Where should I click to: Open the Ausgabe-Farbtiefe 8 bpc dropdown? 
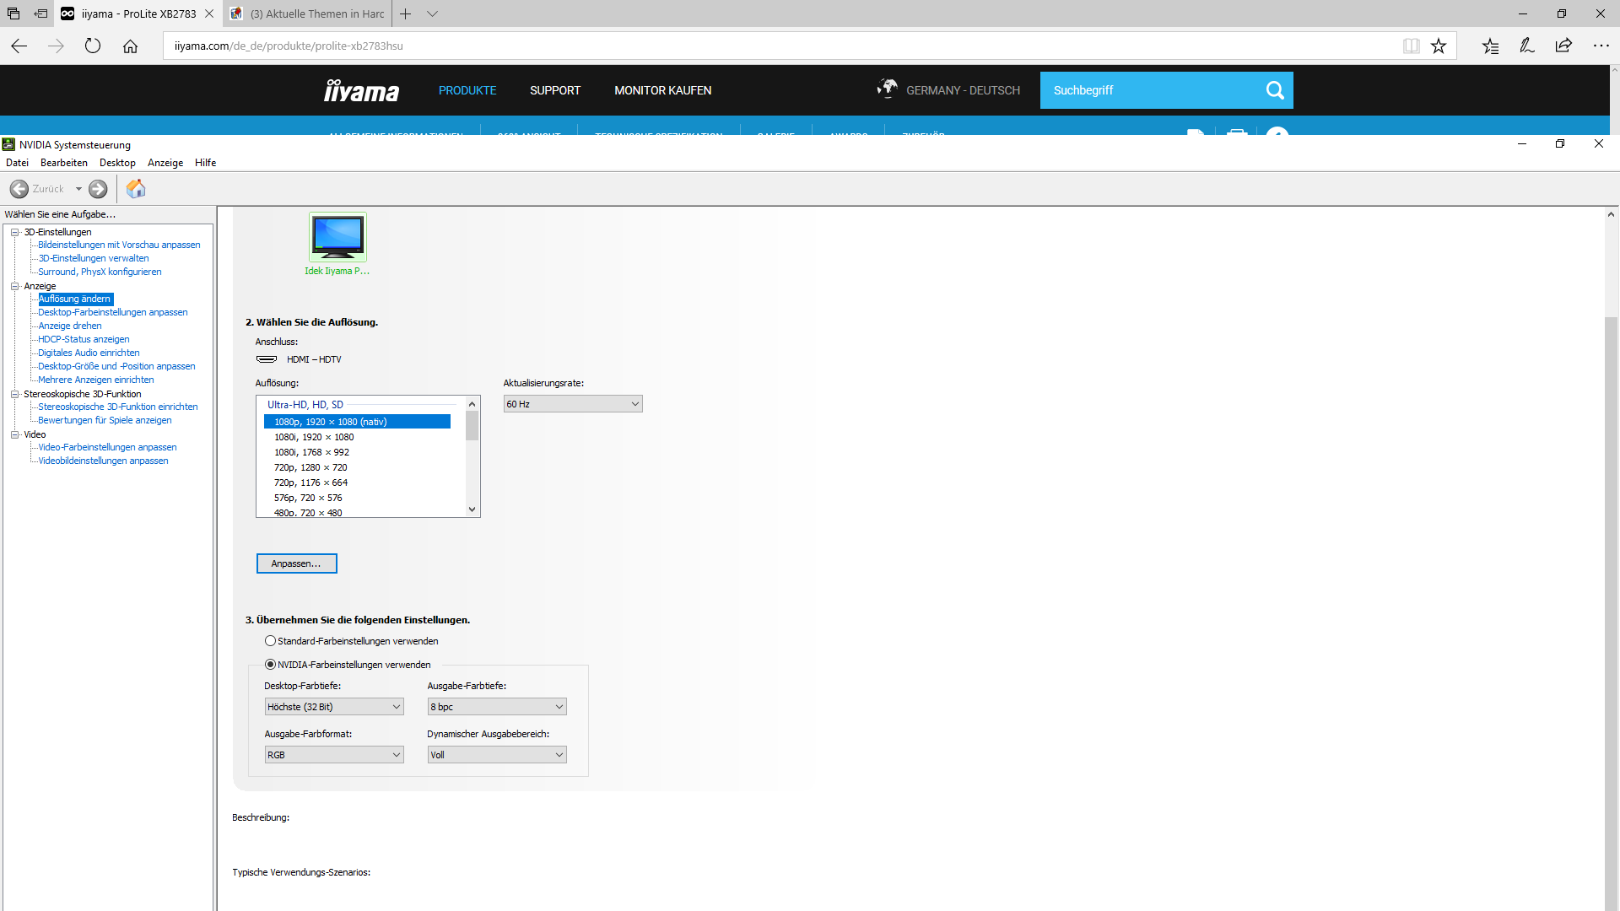pyautogui.click(x=496, y=707)
